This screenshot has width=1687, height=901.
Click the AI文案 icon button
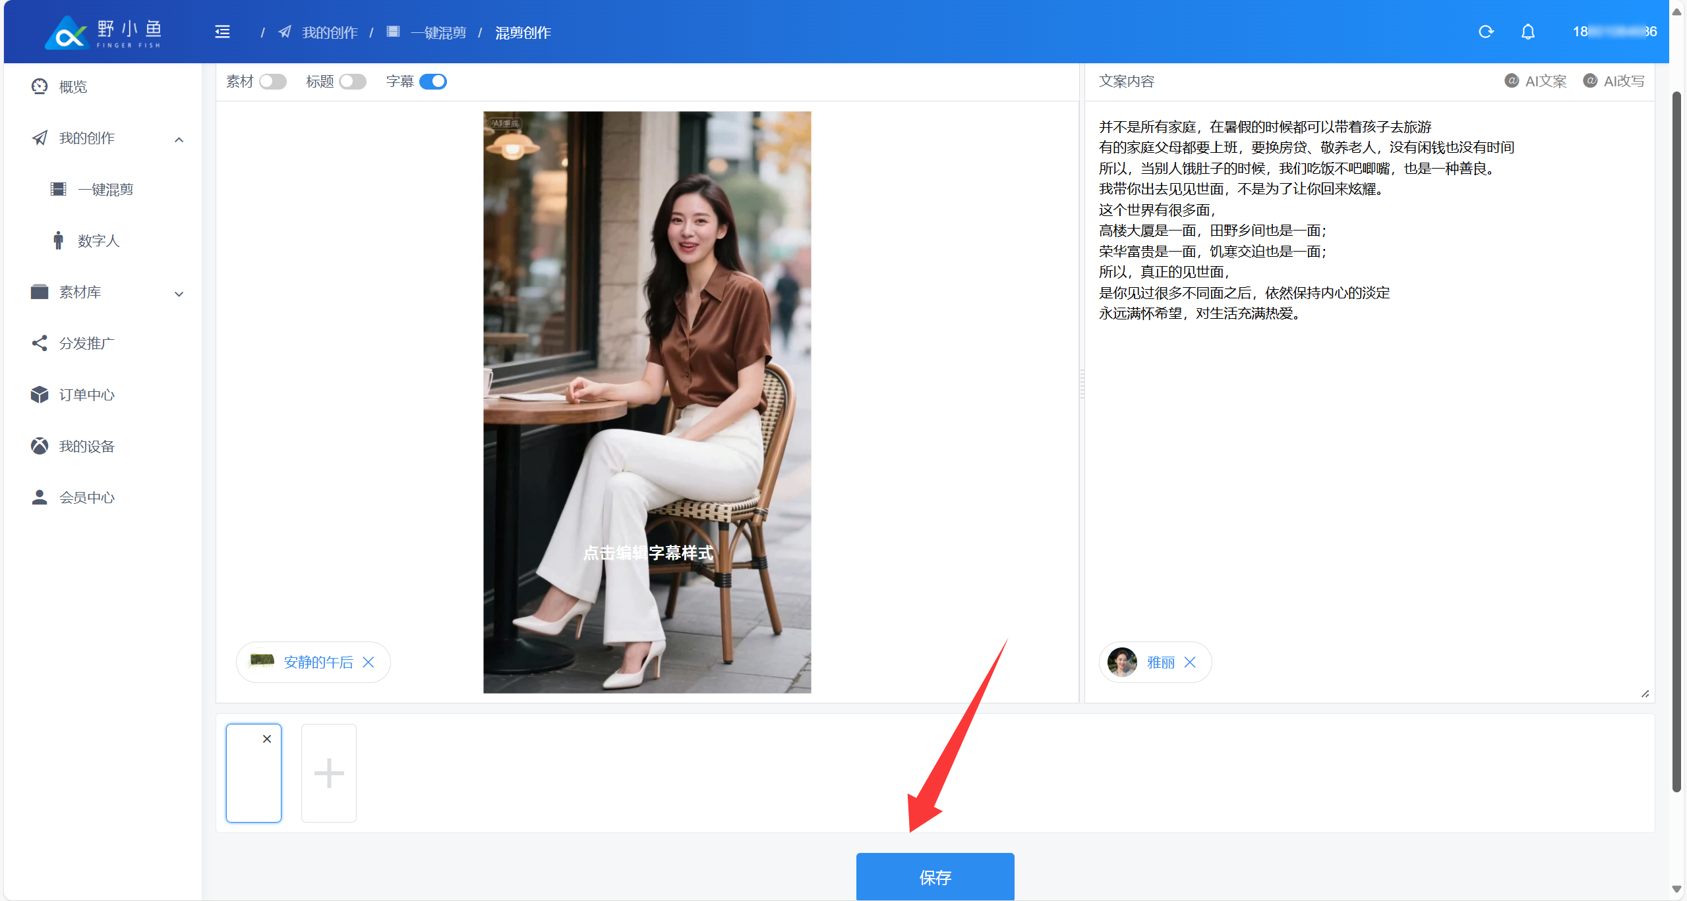1535,81
